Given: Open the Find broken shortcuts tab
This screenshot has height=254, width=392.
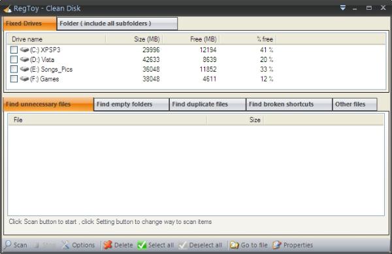Looking at the screenshot, I should pos(289,104).
